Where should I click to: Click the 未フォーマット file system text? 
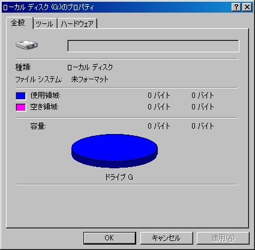click(89, 79)
